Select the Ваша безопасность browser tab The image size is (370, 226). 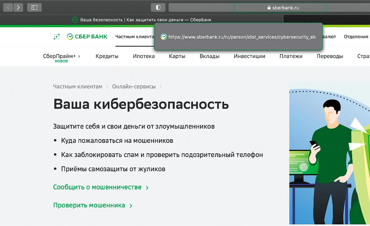(142, 20)
